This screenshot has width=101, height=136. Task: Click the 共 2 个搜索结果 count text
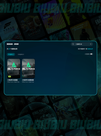click(12, 49)
